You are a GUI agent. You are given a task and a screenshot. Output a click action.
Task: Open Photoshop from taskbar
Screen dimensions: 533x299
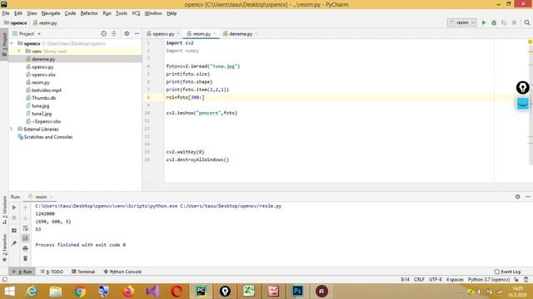(297, 292)
